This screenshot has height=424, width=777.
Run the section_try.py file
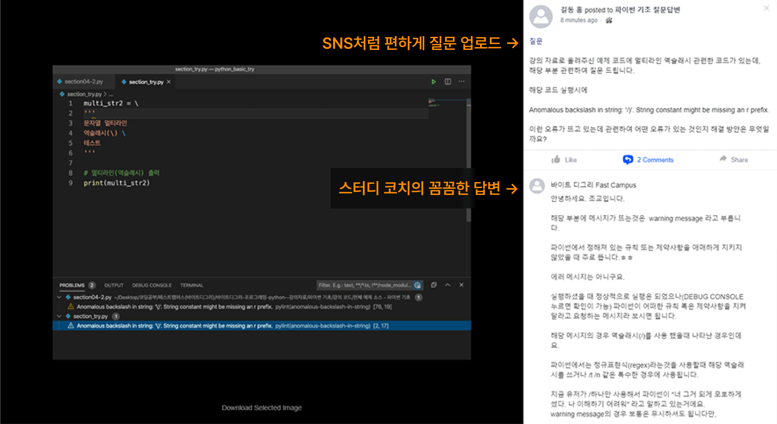coord(433,82)
